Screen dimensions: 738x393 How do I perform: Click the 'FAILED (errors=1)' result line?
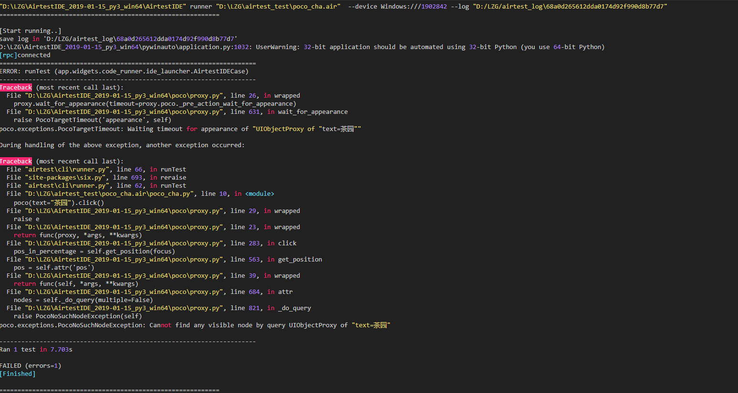tap(31, 366)
